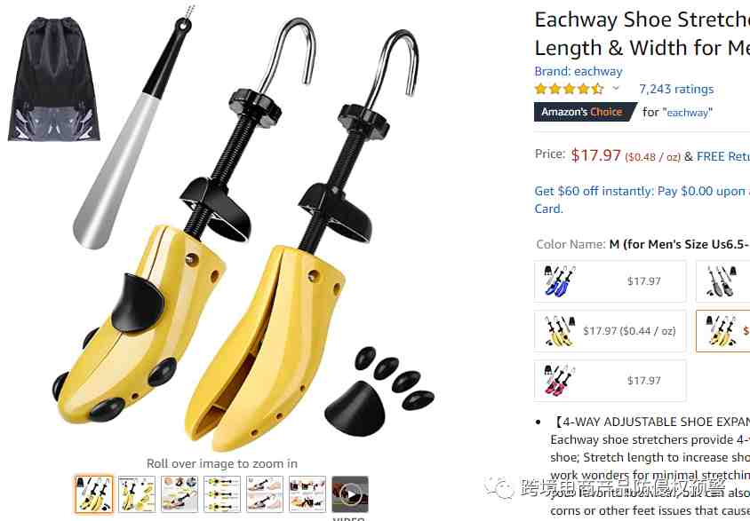
Task: Select the fifth product image thumbnail
Action: (x=265, y=493)
